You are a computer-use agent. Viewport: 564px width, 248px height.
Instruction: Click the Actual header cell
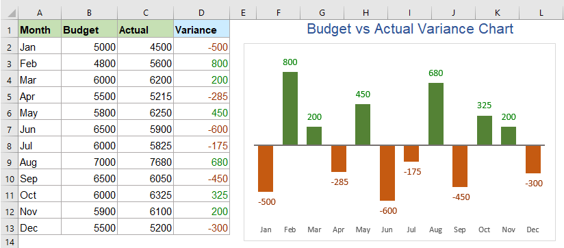click(x=145, y=29)
